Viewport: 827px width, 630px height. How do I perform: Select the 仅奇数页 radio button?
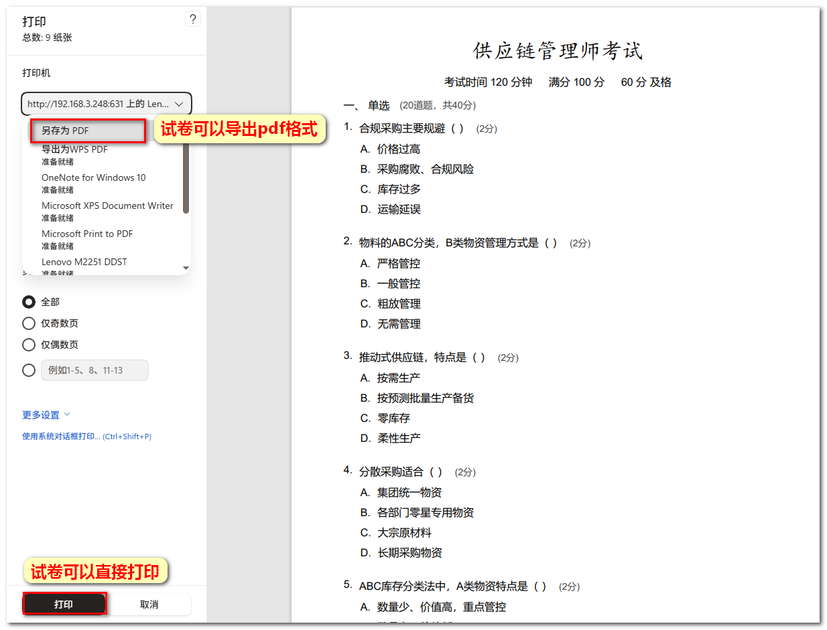29,323
